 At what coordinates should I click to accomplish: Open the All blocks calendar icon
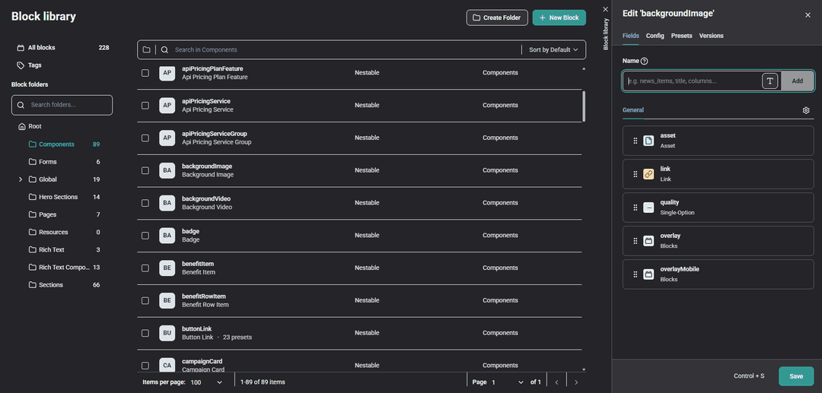pyautogui.click(x=21, y=48)
